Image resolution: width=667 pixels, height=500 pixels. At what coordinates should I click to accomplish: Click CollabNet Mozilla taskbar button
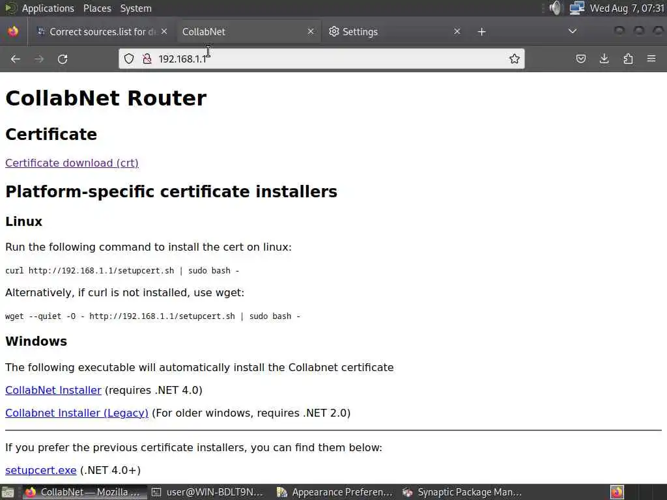84,492
